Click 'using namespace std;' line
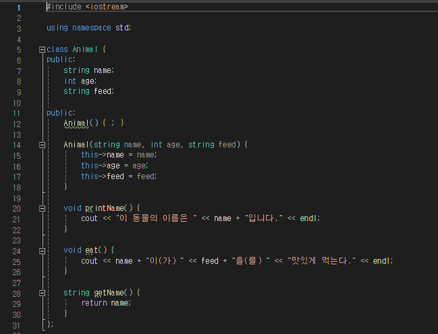This screenshot has width=438, height=334. click(88, 28)
